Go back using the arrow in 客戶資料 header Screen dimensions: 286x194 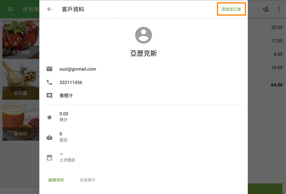point(50,9)
